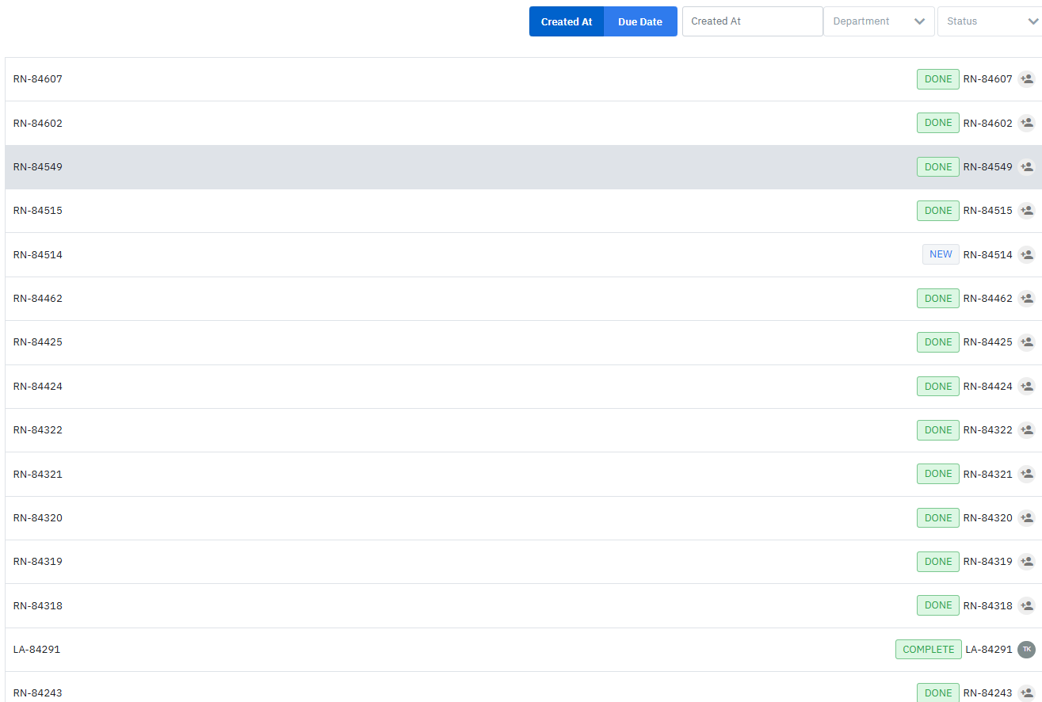The height and width of the screenshot is (702, 1042).
Task: Click the Department dropdown chevron arrow
Action: tap(919, 21)
